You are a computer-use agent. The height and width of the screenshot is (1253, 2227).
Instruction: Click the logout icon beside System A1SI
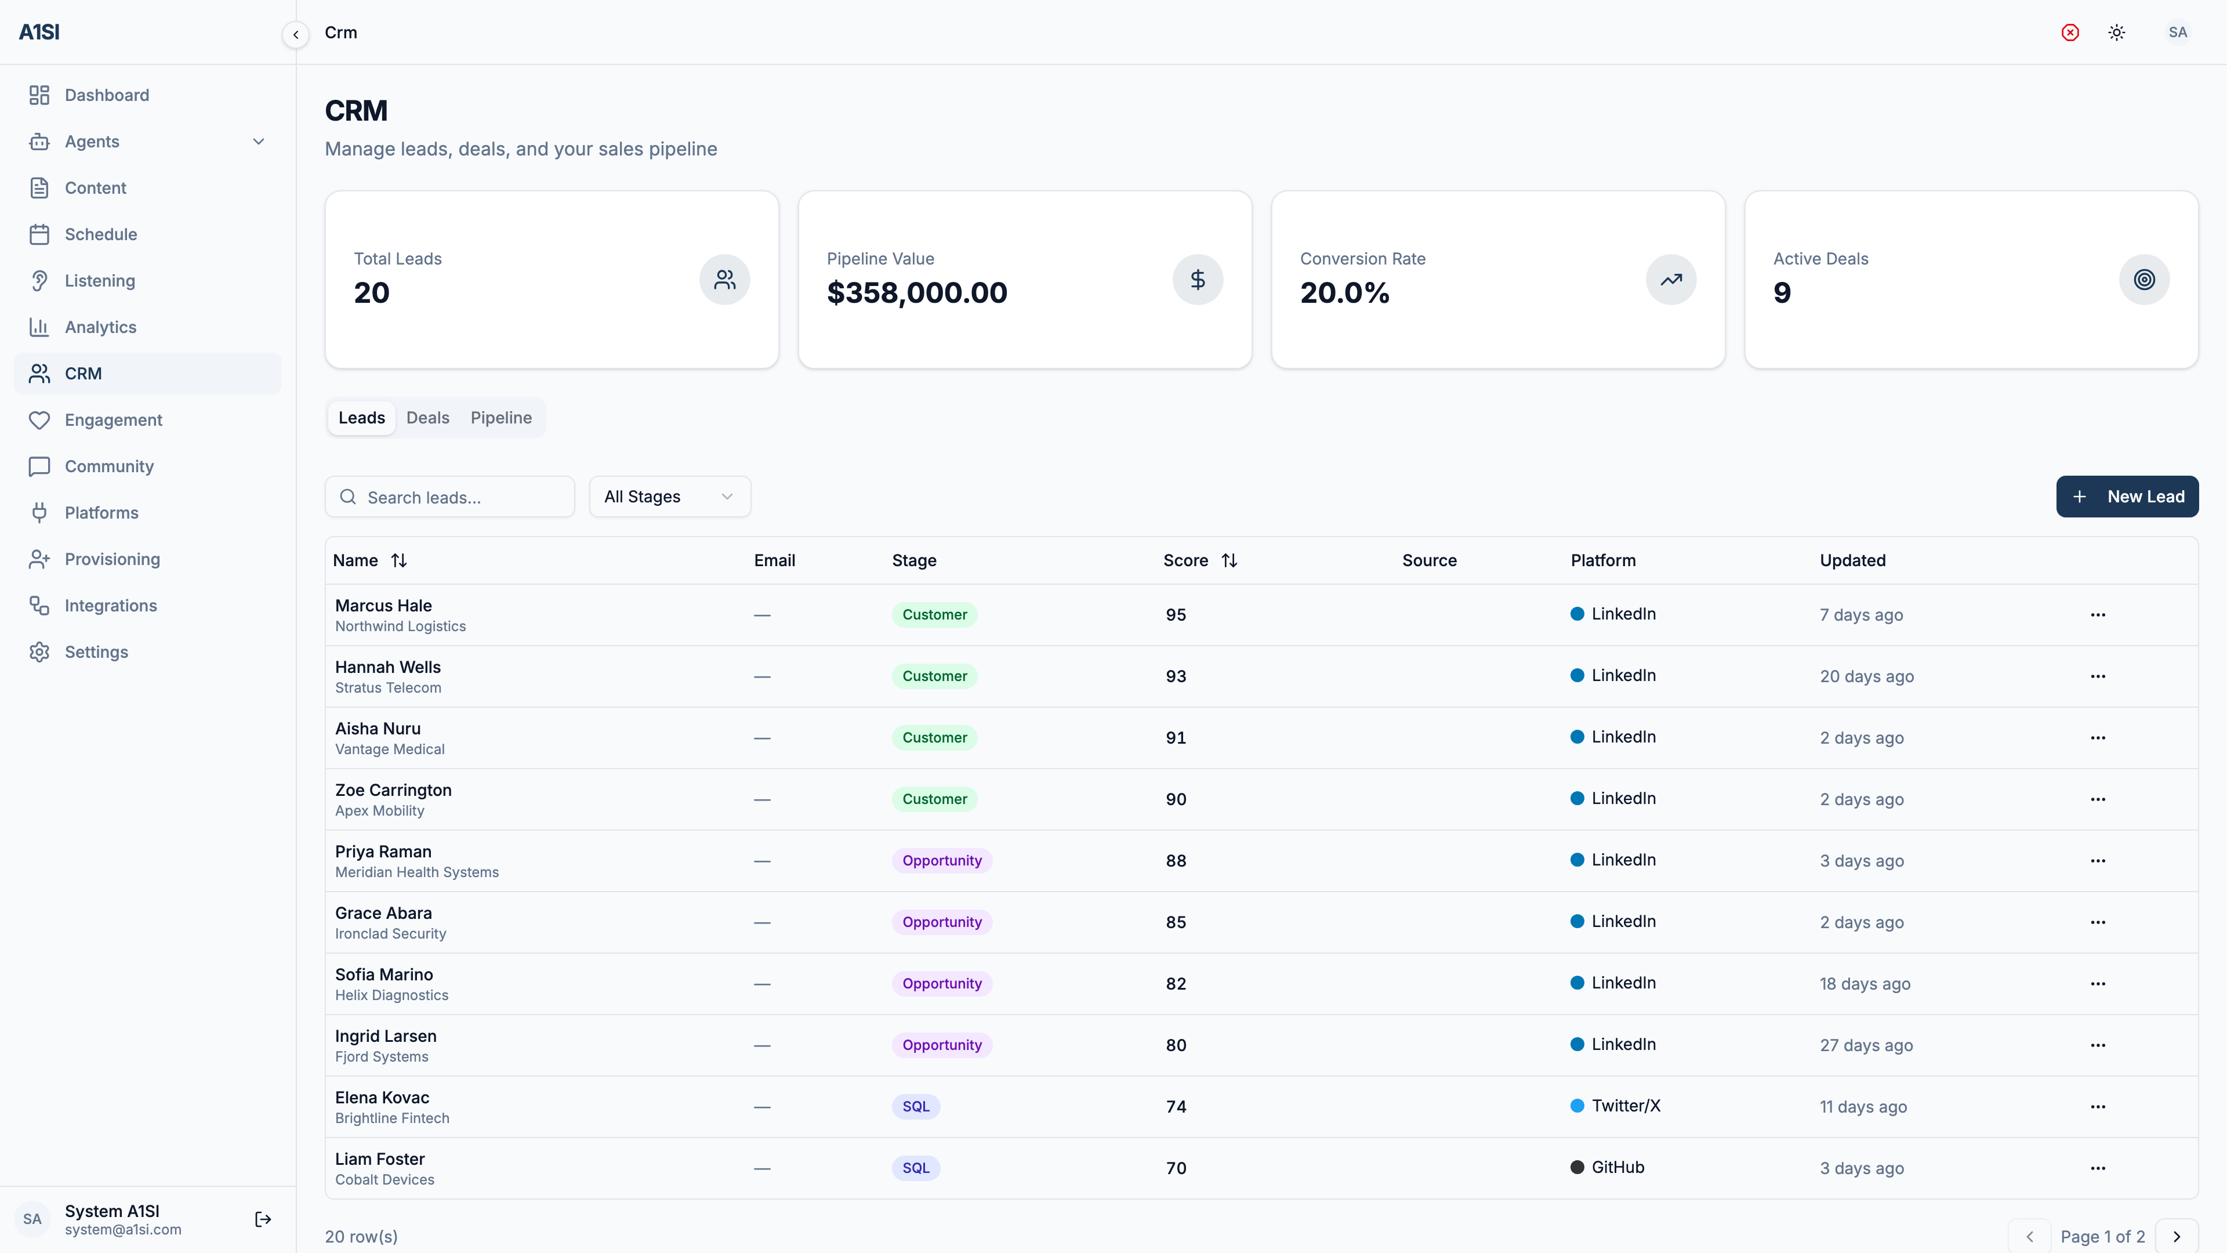tap(264, 1219)
